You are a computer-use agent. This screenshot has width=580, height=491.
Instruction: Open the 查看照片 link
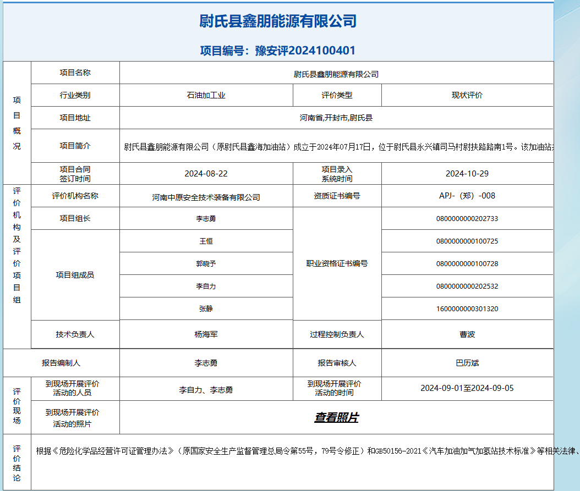(x=336, y=417)
